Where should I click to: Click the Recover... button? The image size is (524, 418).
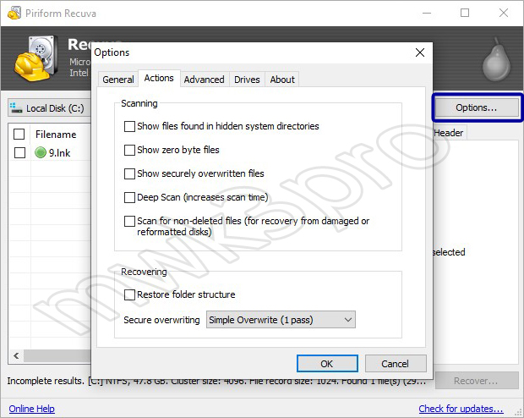coord(476,381)
